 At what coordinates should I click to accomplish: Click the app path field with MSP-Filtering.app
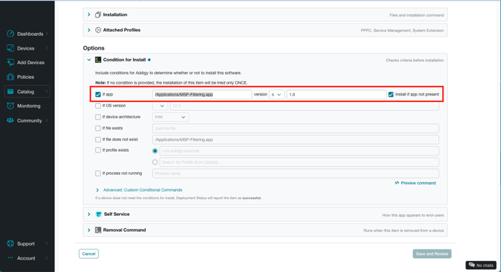202,94
